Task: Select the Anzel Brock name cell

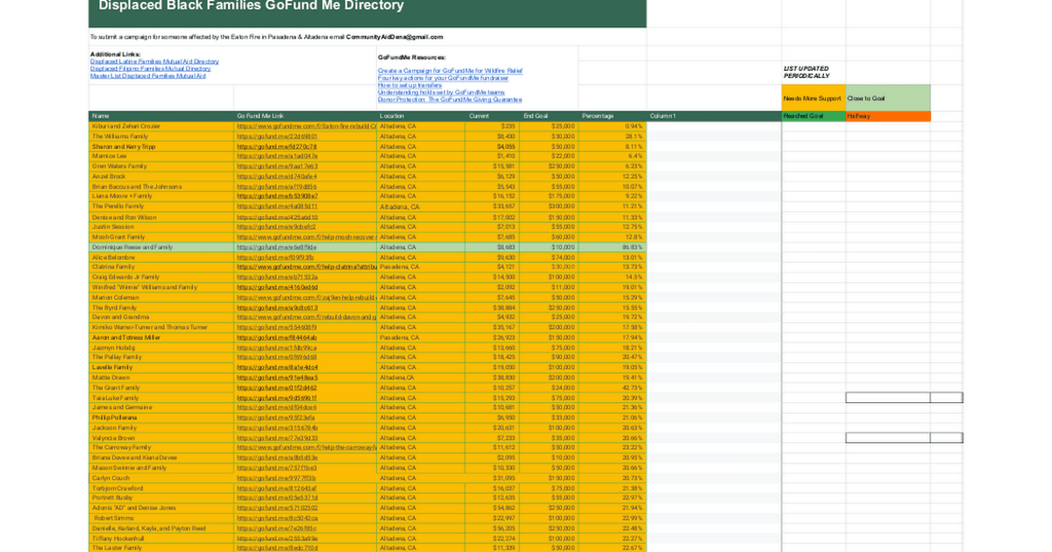Action: [161, 176]
